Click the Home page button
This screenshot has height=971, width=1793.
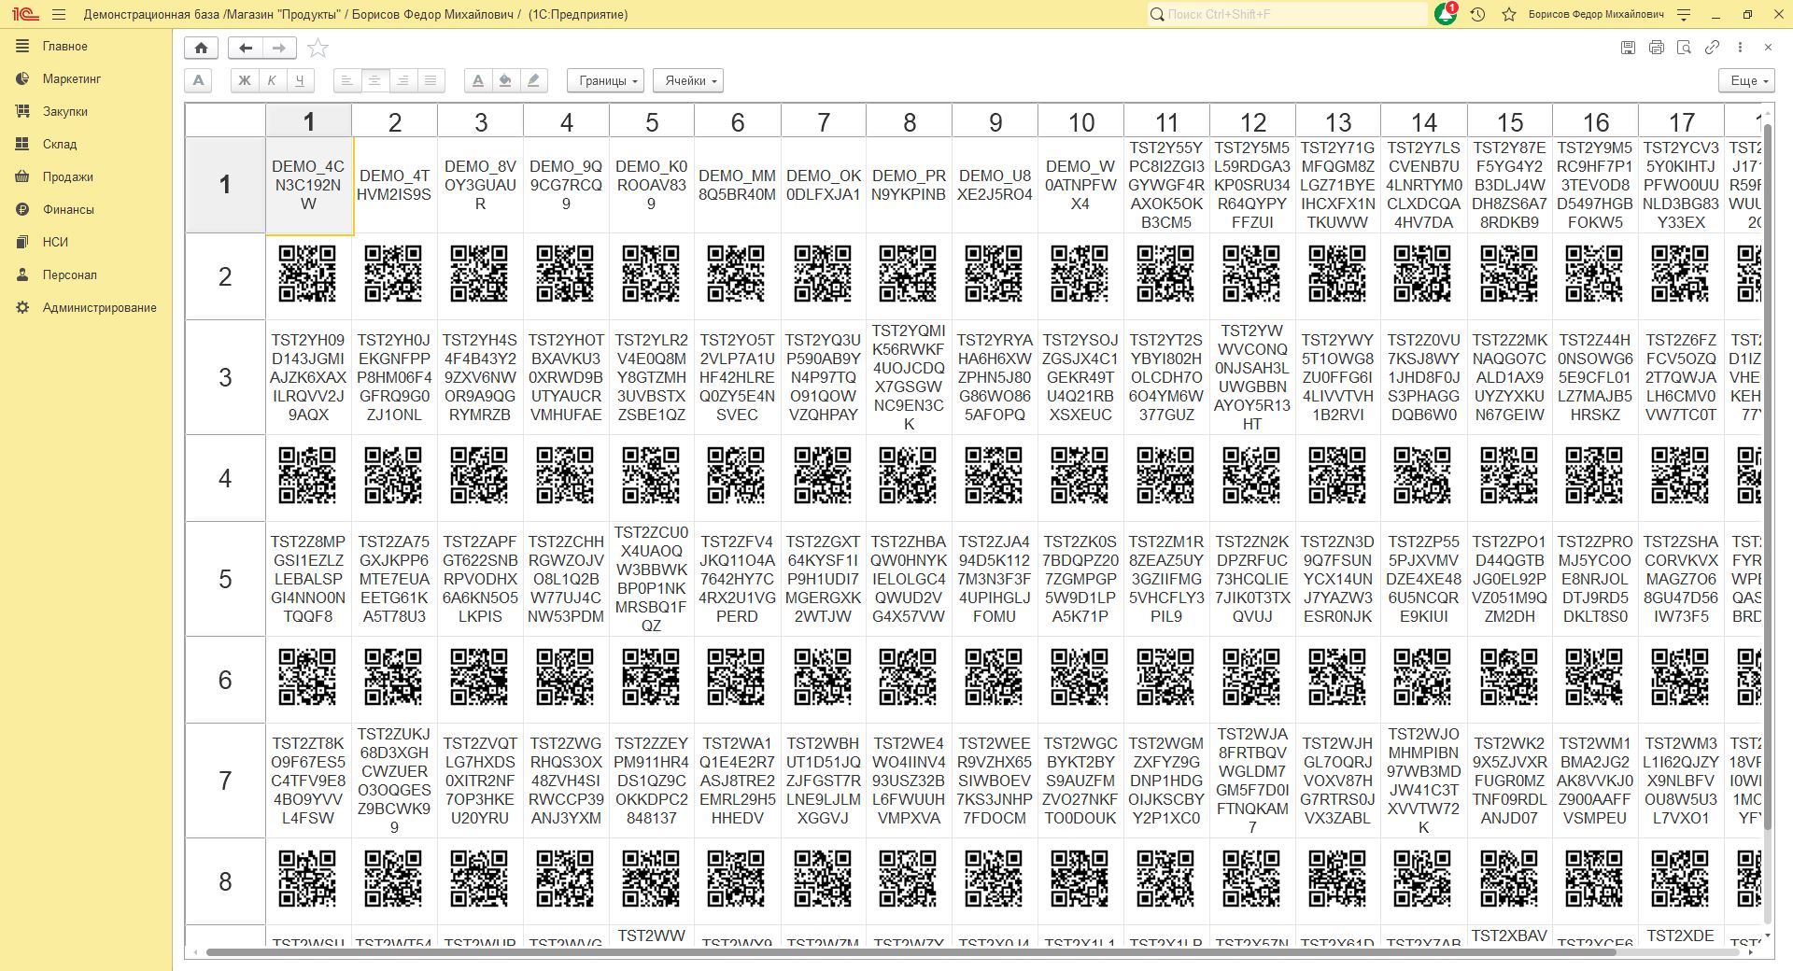pyautogui.click(x=201, y=48)
